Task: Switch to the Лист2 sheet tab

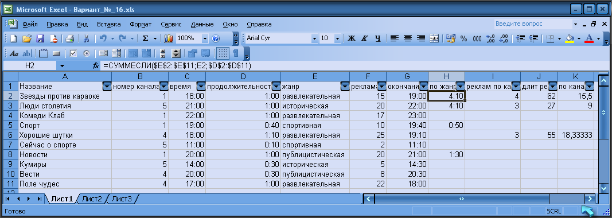Action: [92, 199]
